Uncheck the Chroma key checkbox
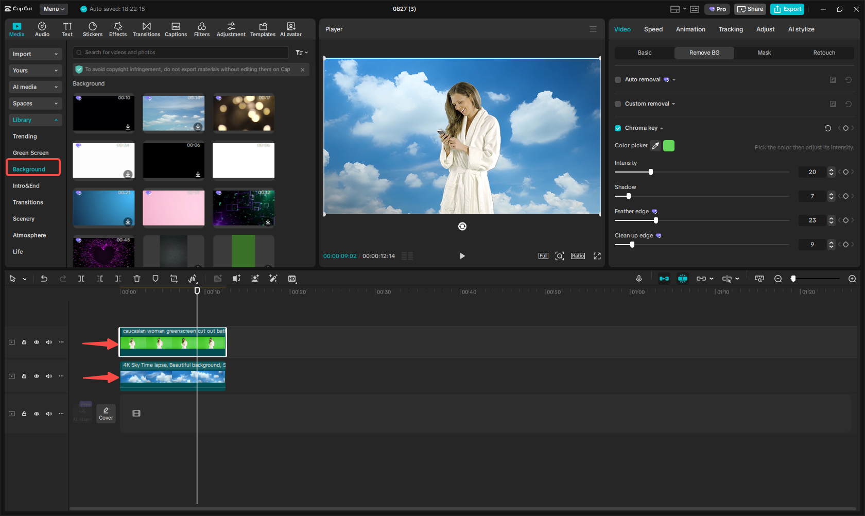 618,128
